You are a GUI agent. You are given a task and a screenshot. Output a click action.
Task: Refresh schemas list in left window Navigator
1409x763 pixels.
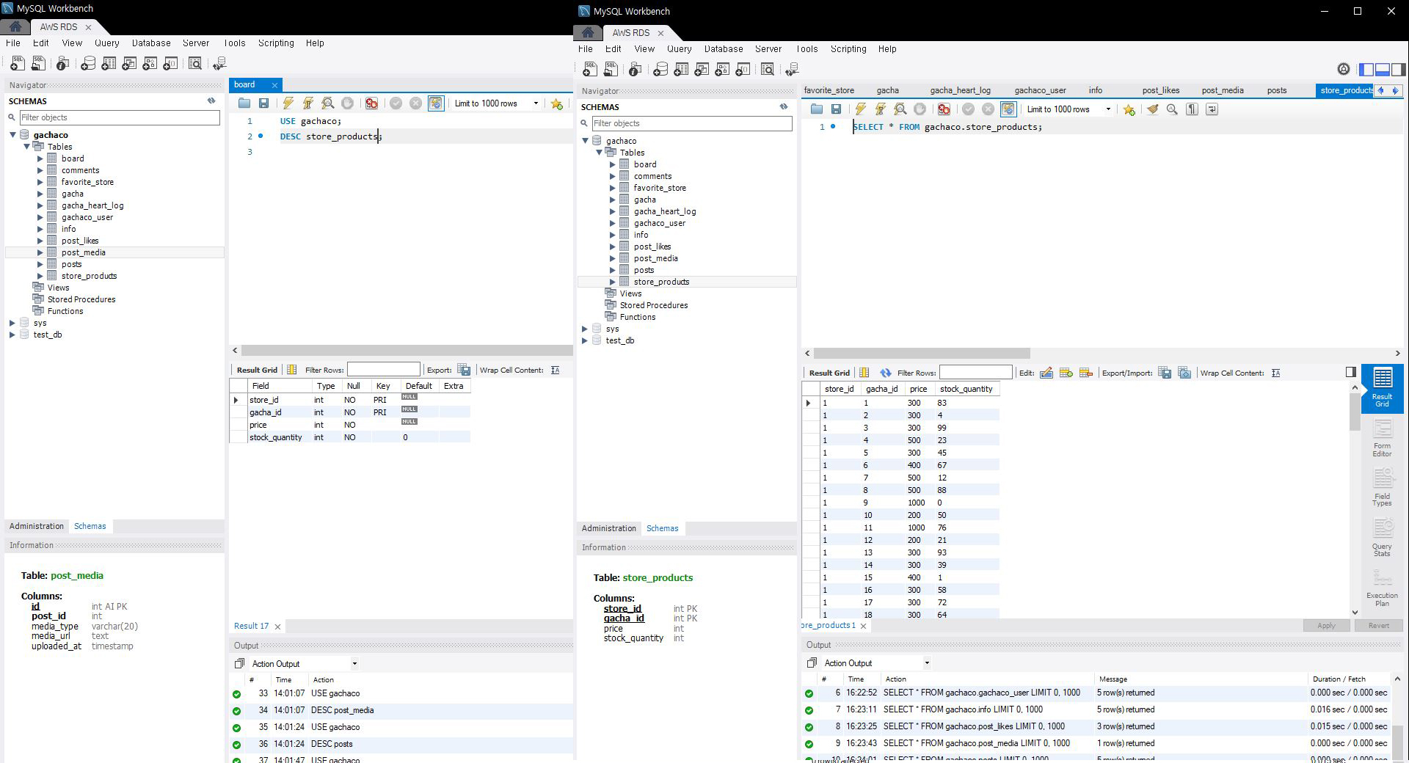(211, 101)
